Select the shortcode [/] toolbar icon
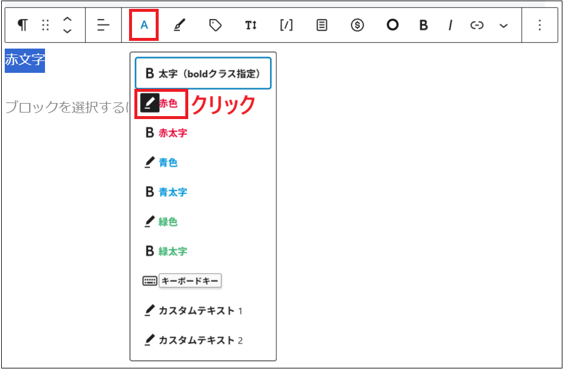The height and width of the screenshot is (369, 563). [285, 25]
